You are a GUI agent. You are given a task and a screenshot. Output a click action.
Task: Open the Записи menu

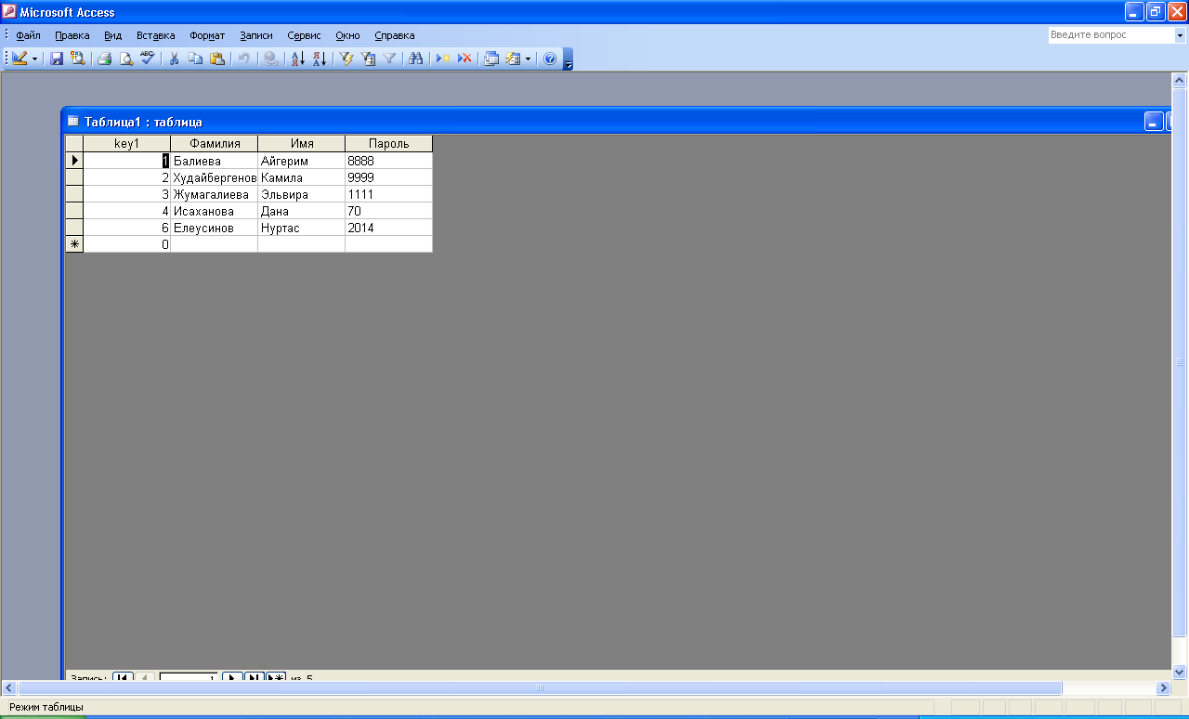256,35
